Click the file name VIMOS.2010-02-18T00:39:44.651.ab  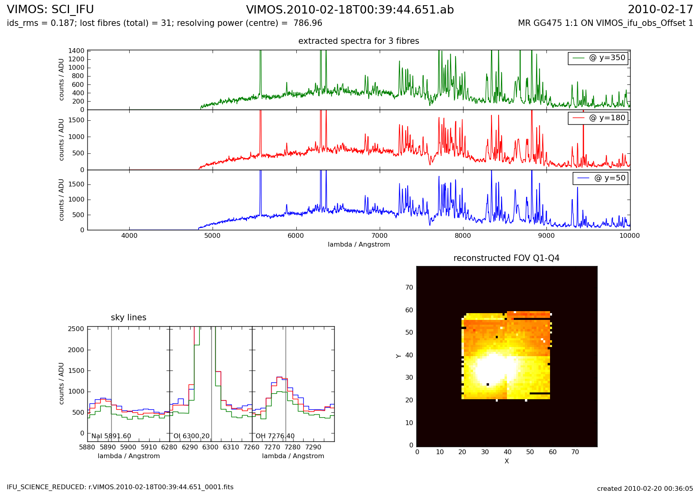350,10
